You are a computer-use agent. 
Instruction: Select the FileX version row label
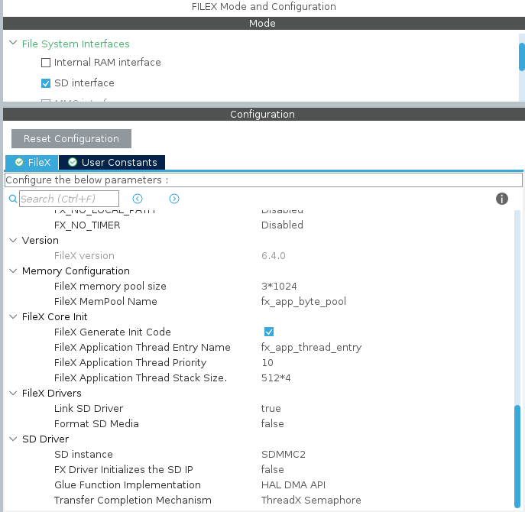point(84,256)
